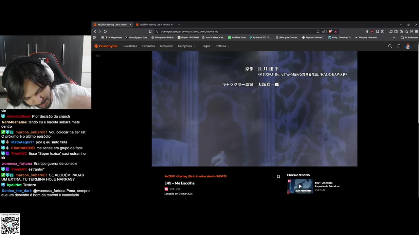Image resolution: width=419 pixels, height=235 pixels.
Task: Open the Ragnarok Online bookmark
Action: click(313, 38)
